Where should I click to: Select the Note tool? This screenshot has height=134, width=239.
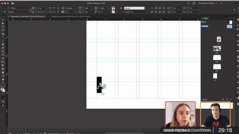tap(3, 73)
